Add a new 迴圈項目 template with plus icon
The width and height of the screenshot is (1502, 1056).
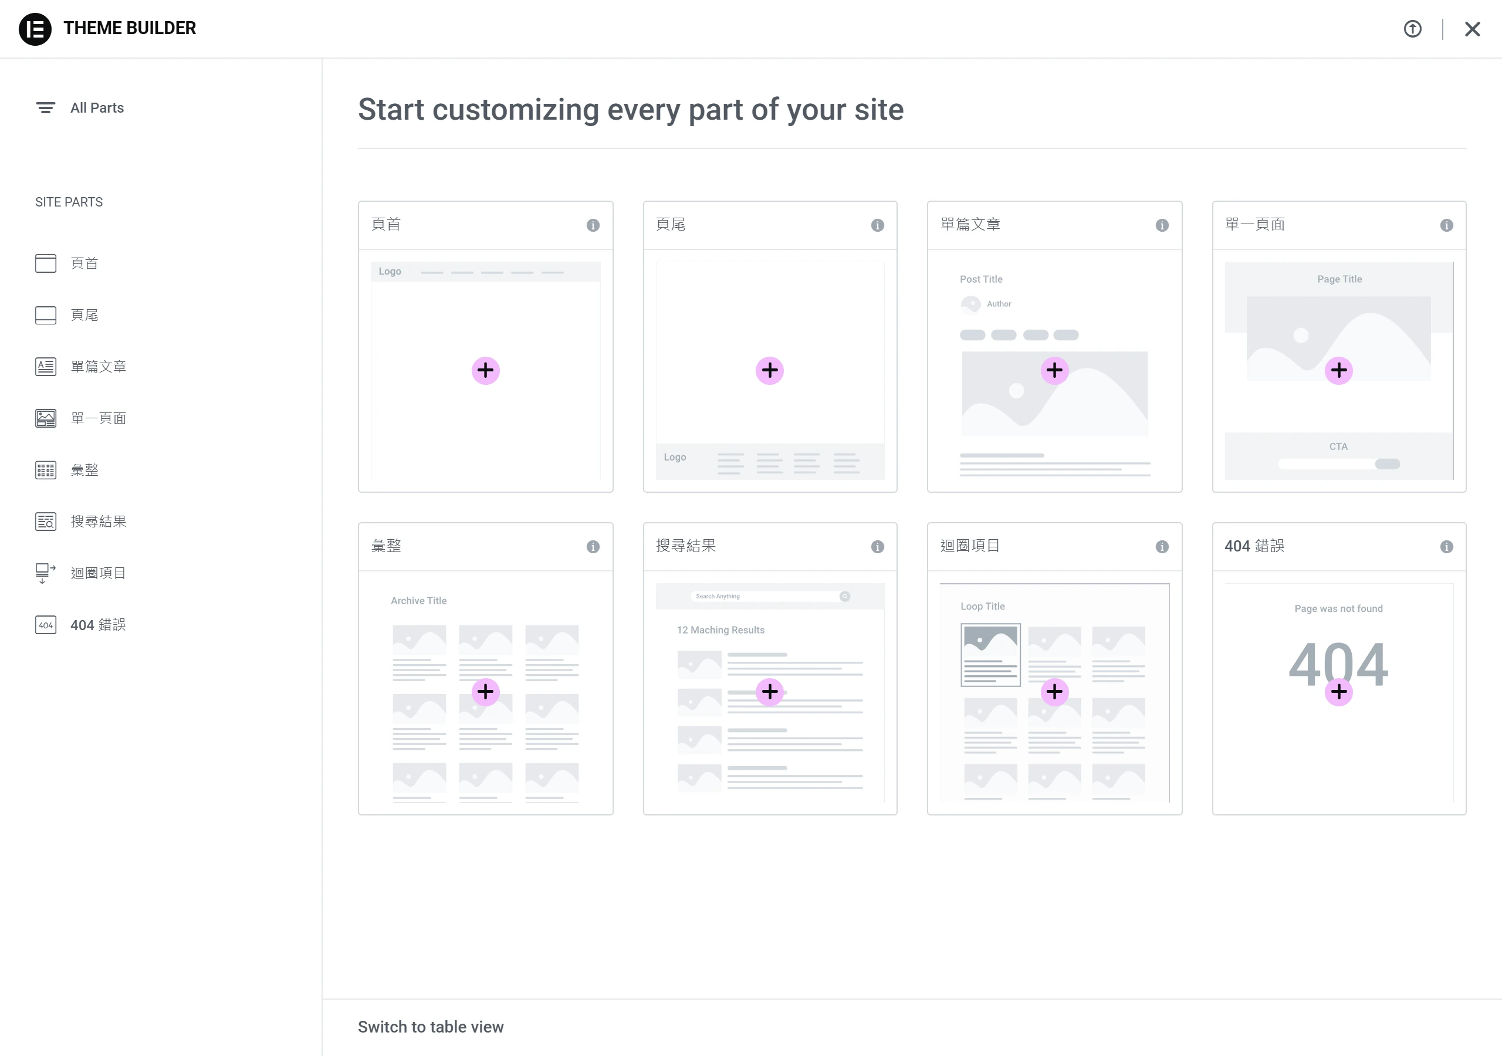pyautogui.click(x=1054, y=692)
